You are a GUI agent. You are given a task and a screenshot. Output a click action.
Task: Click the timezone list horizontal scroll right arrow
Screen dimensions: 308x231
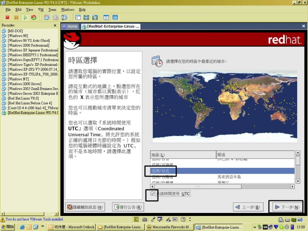point(293,187)
